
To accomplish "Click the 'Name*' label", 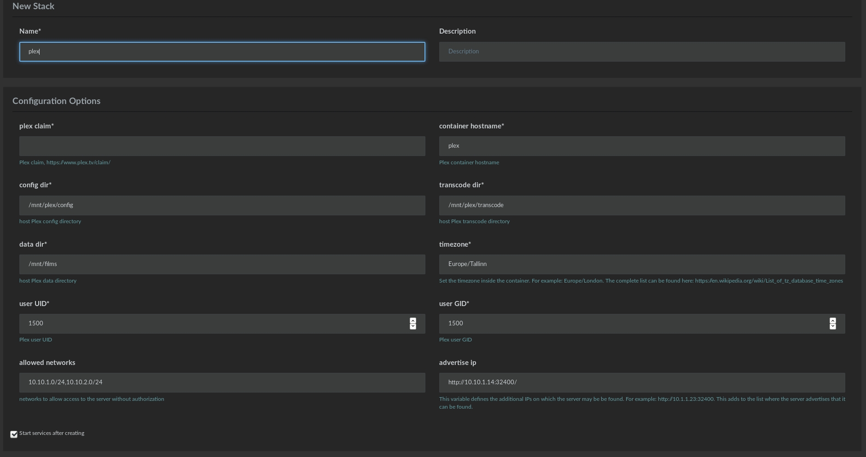I will tap(30, 31).
